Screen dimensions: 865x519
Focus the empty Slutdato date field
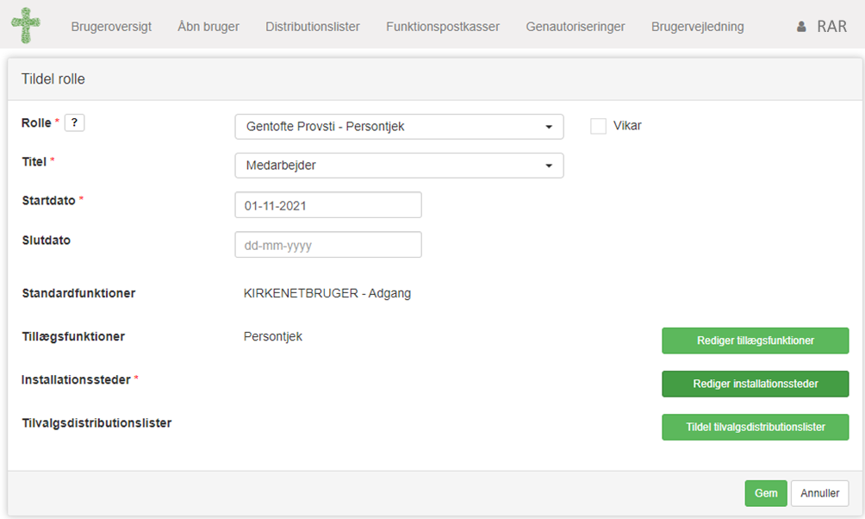pyautogui.click(x=328, y=245)
